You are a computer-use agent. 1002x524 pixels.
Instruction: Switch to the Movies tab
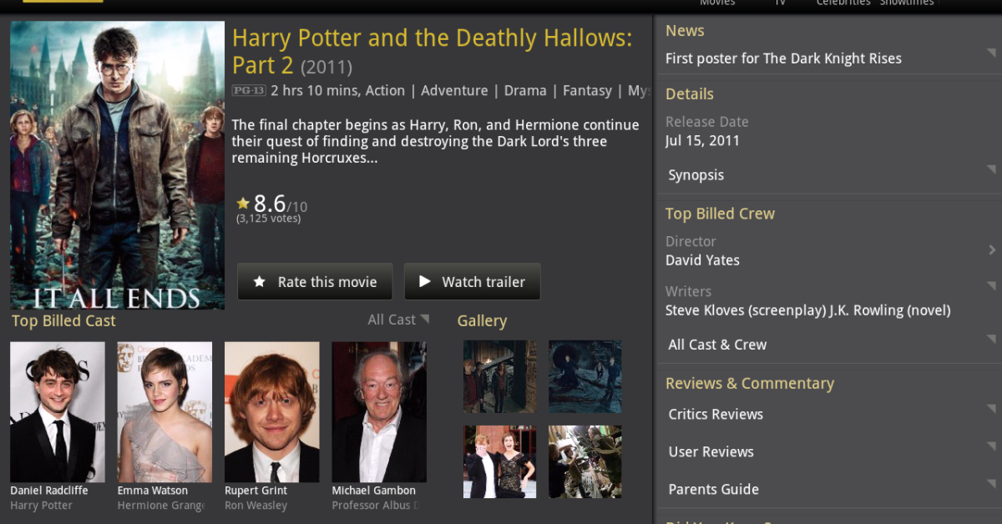tap(717, 3)
